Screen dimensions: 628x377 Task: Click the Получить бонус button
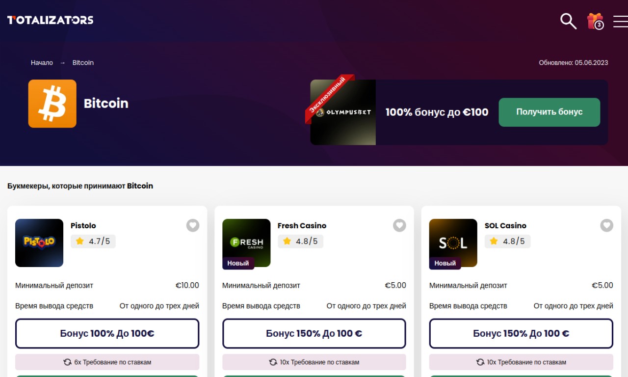(x=549, y=112)
